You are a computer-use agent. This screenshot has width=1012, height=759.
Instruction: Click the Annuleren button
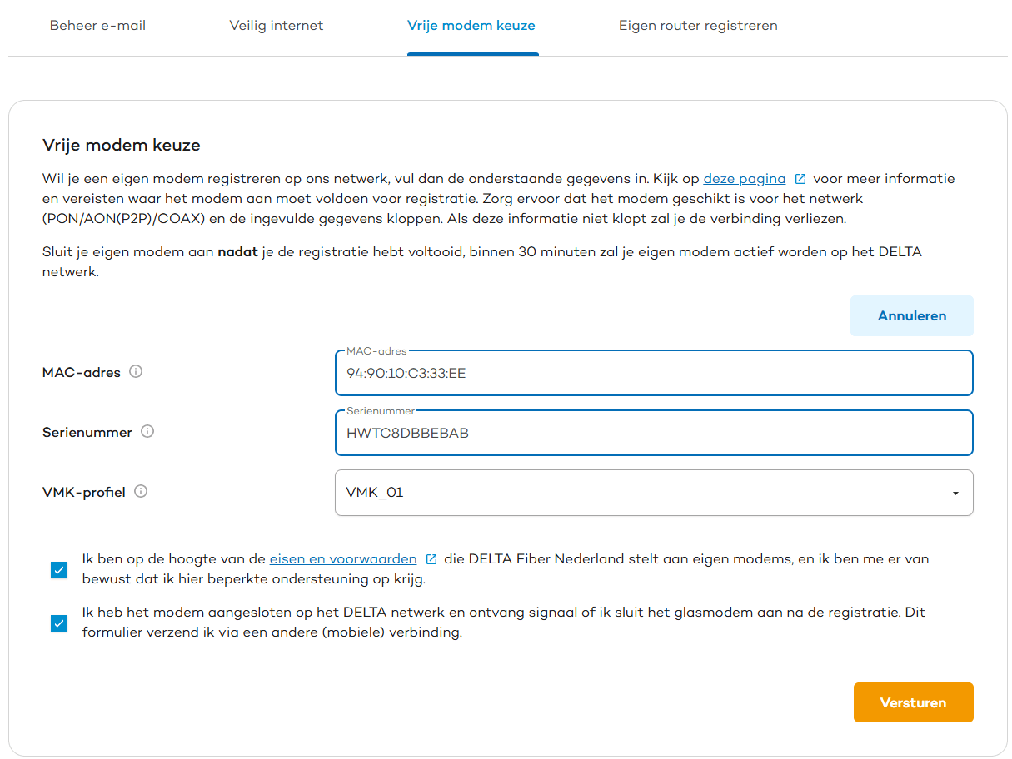tap(911, 315)
